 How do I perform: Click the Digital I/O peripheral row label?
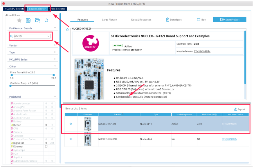coord(19,143)
